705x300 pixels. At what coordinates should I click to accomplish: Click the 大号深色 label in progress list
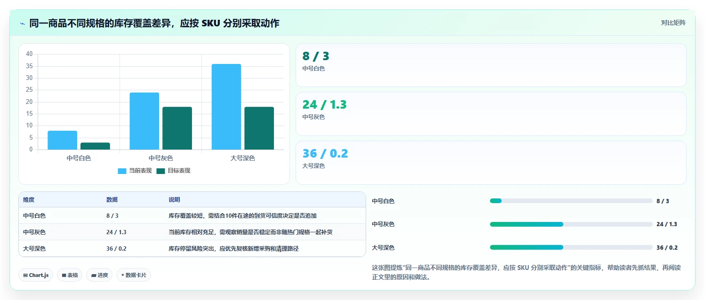click(x=383, y=247)
